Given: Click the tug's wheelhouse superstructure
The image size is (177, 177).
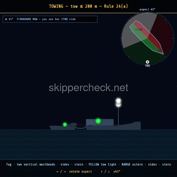Looking at the screenshot, I should pyautogui.click(x=100, y=122).
